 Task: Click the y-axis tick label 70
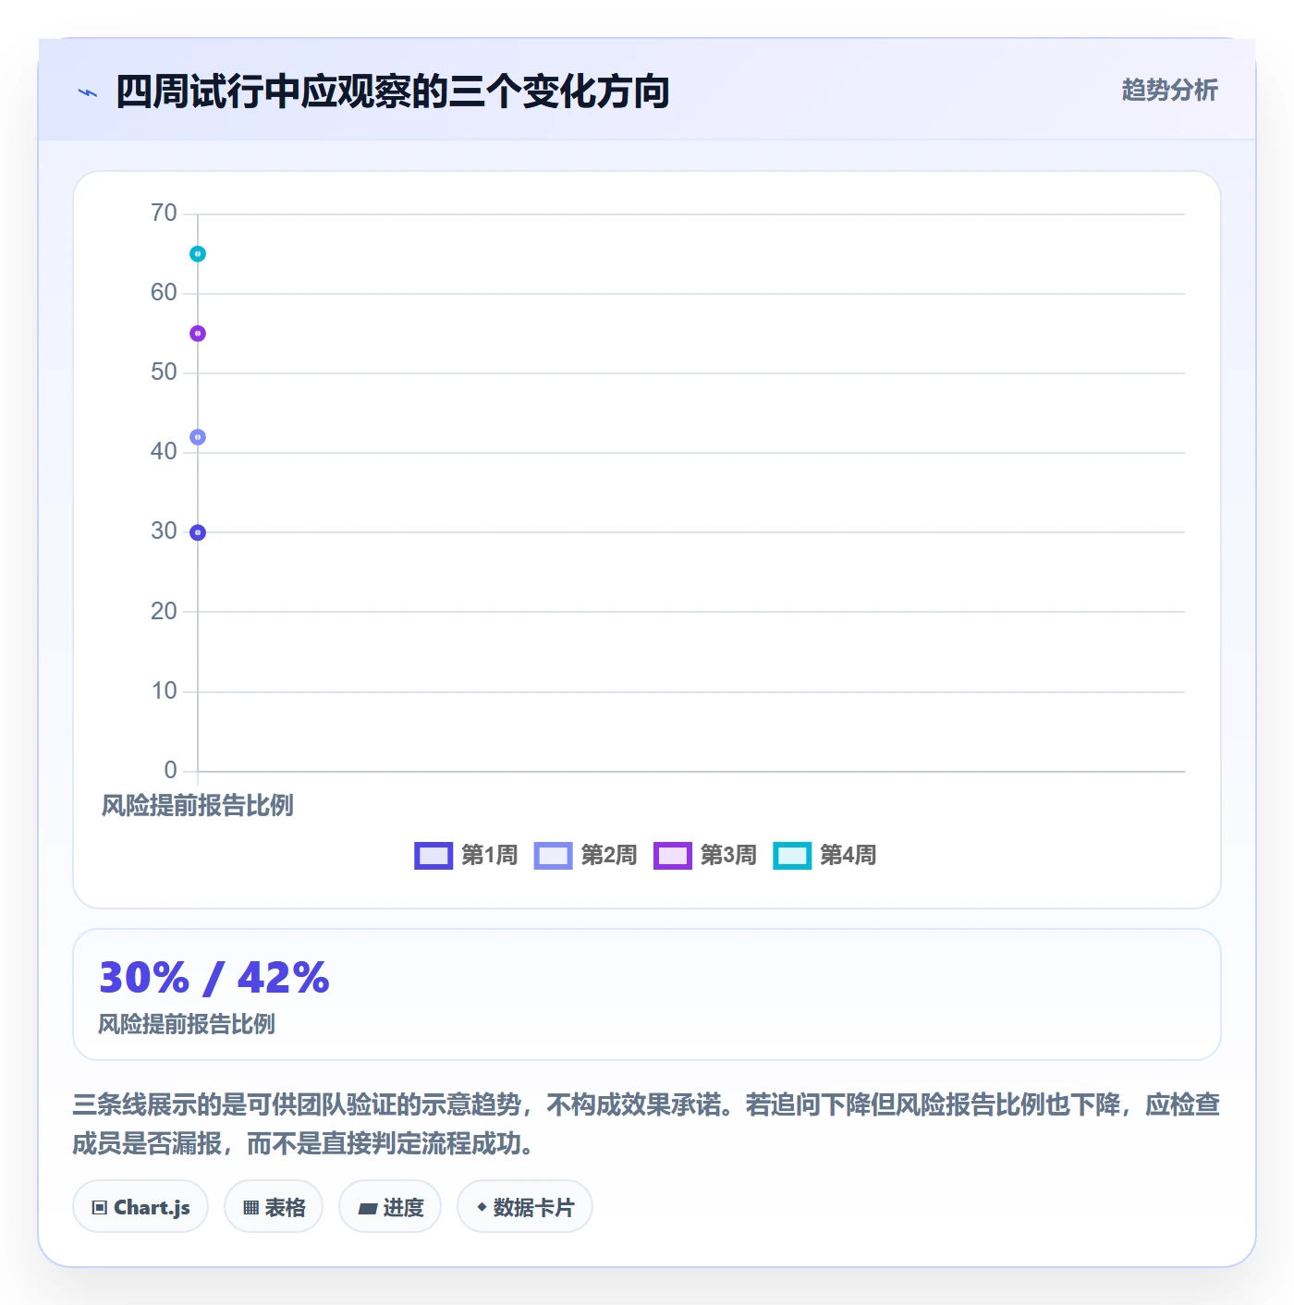164,213
